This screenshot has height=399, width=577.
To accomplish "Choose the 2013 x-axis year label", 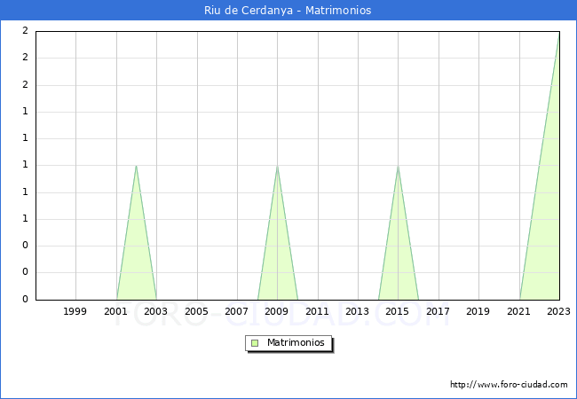I will (358, 311).
